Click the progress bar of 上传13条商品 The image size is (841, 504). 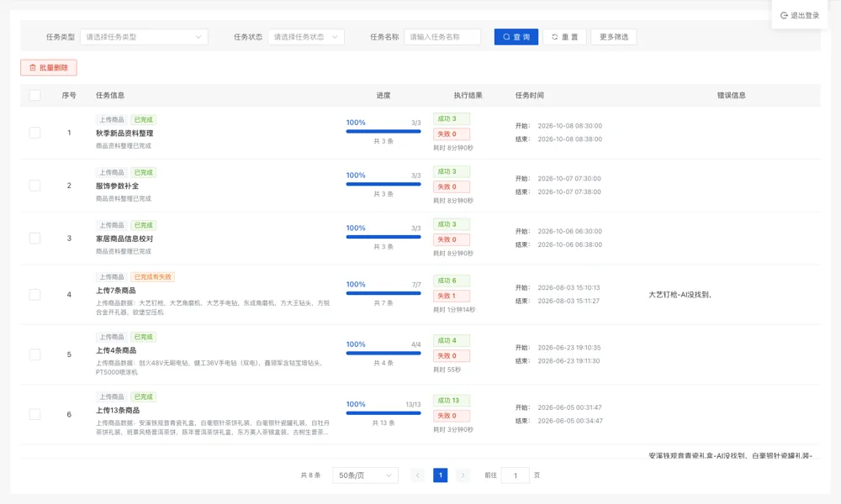coord(383,413)
